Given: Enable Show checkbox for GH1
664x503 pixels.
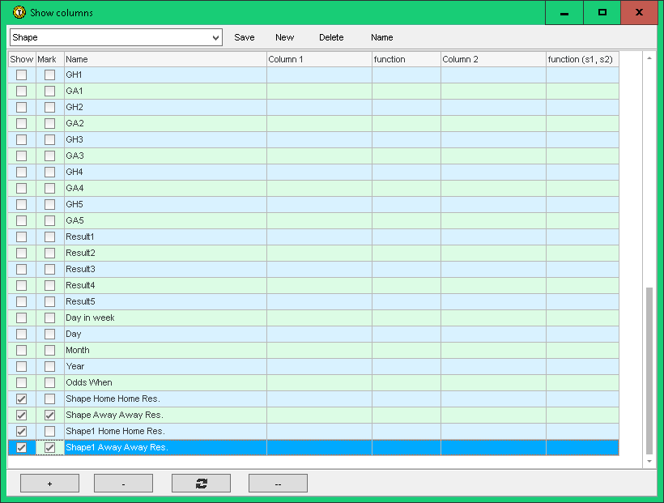Looking at the screenshot, I should pos(22,75).
